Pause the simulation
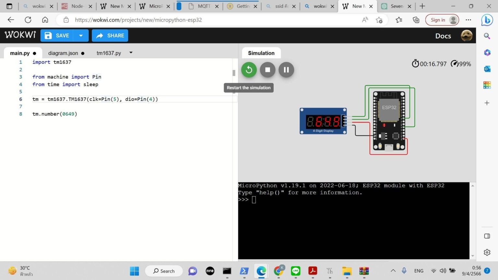 point(286,70)
